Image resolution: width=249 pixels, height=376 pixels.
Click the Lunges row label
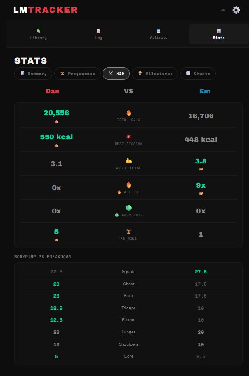coord(128,332)
